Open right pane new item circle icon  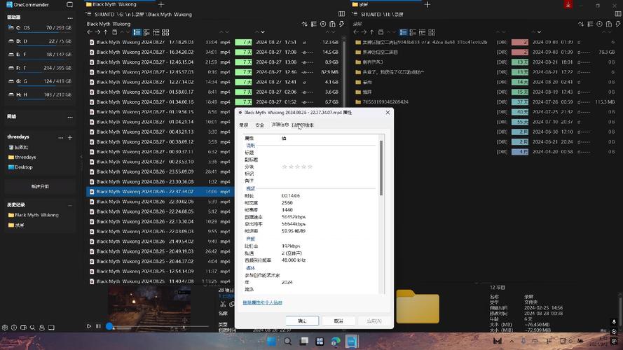[x=600, y=24]
